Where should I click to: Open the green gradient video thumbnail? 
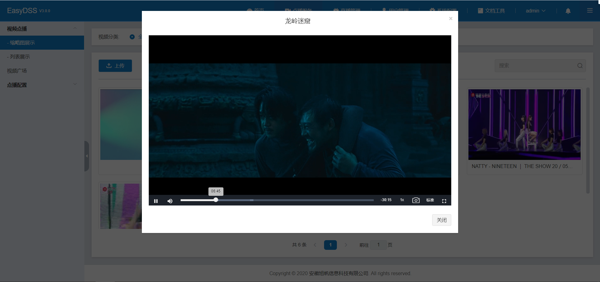pyautogui.click(x=121, y=125)
